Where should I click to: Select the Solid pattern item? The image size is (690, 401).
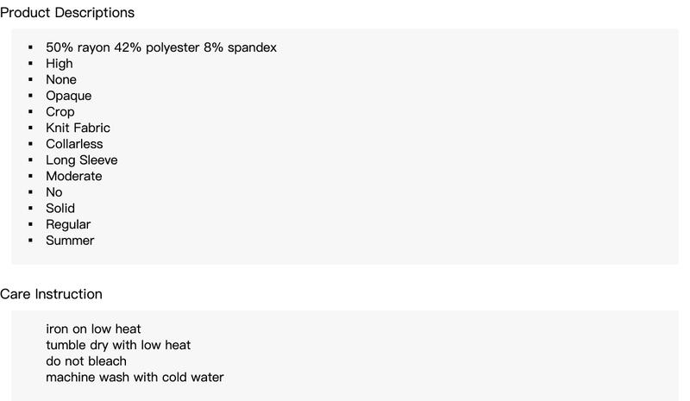click(60, 208)
